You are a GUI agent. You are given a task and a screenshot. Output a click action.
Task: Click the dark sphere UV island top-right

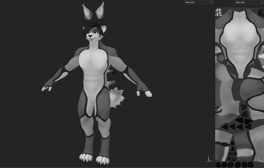(x=261, y=12)
